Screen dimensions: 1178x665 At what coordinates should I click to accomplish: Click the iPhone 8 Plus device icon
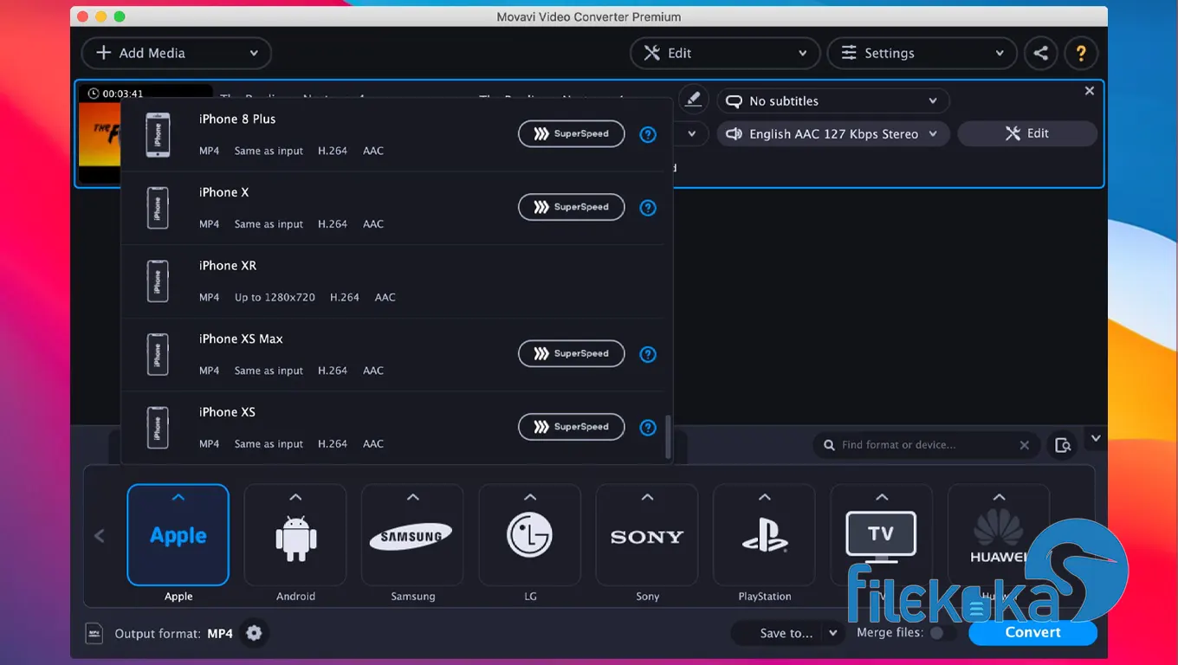pyautogui.click(x=158, y=135)
